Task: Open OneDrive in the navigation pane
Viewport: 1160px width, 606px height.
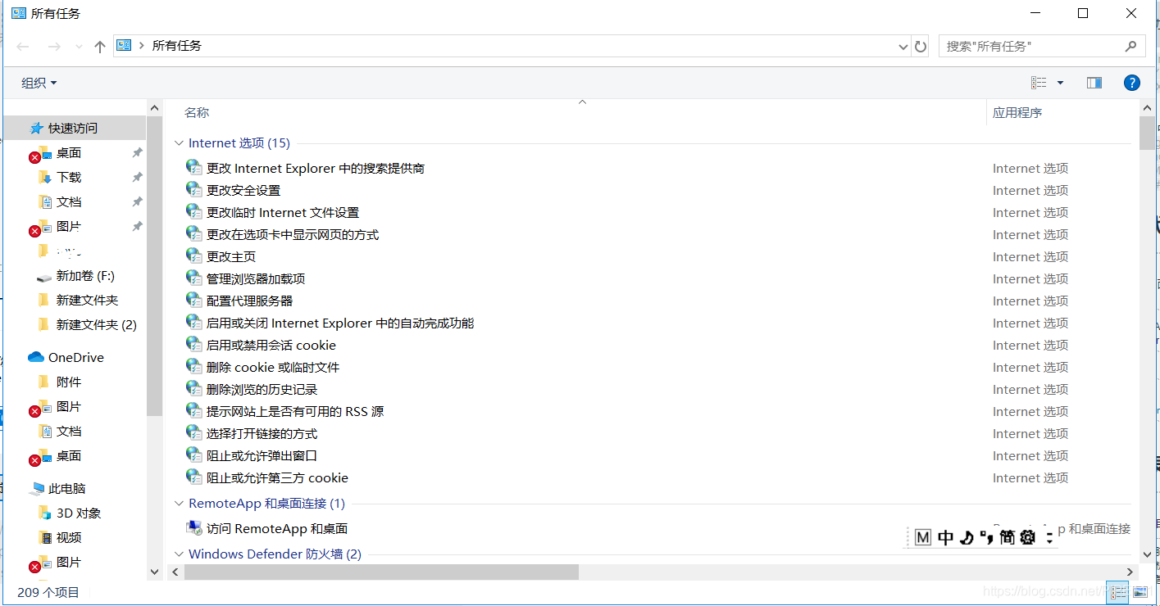Action: point(75,358)
